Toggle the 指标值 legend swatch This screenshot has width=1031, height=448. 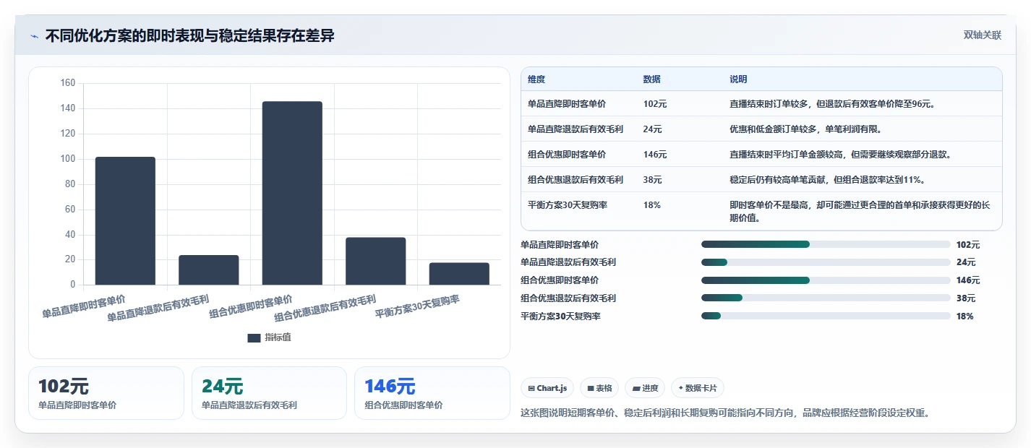tap(254, 337)
